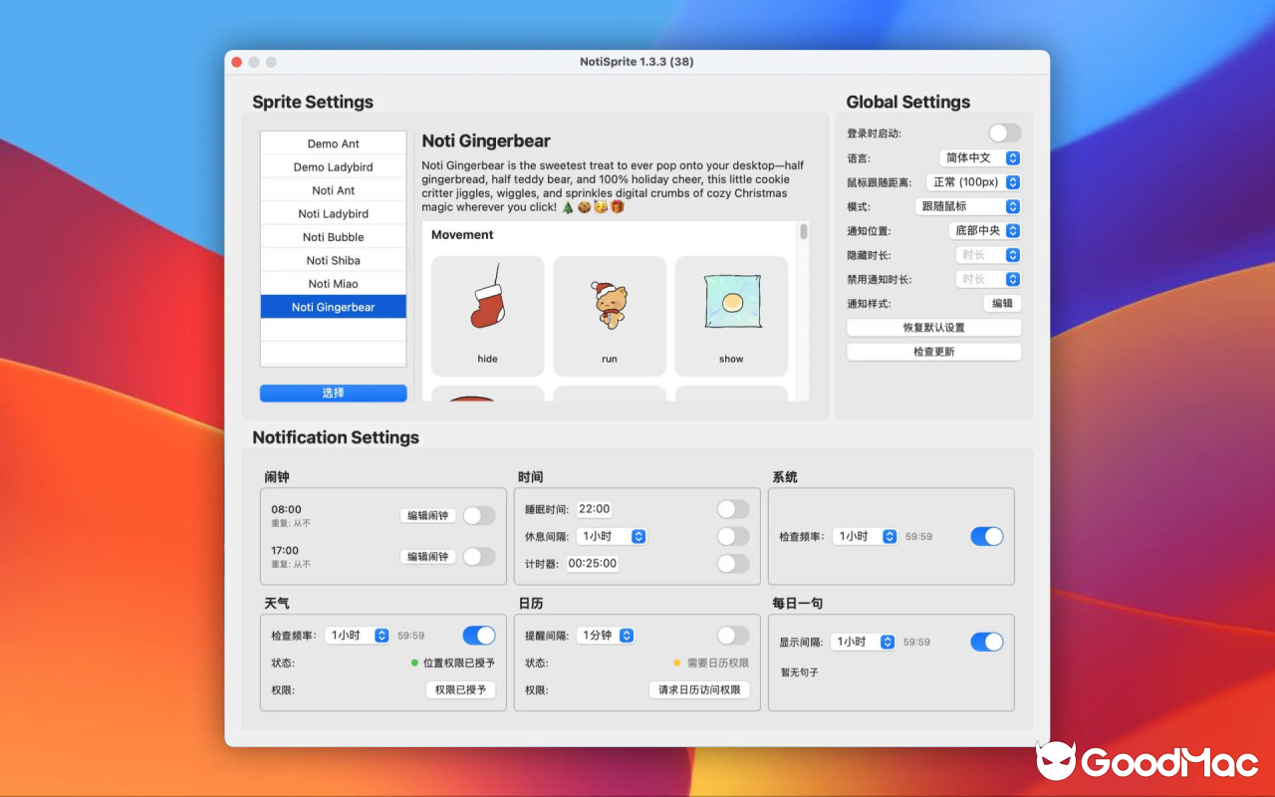The width and height of the screenshot is (1275, 797).
Task: Select the 'hide' stocking animation thumbnail
Action: 487,316
